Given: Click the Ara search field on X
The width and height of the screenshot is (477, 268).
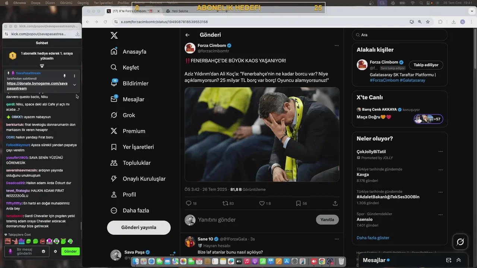Looking at the screenshot, I should pos(400,35).
